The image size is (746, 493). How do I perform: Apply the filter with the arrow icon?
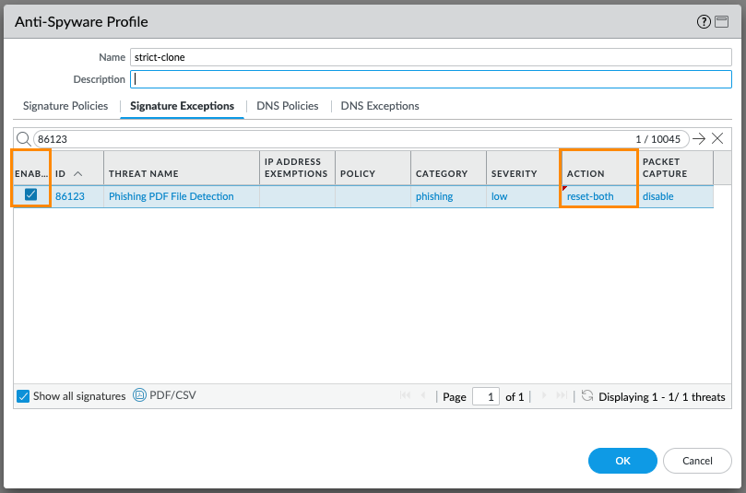(x=699, y=139)
